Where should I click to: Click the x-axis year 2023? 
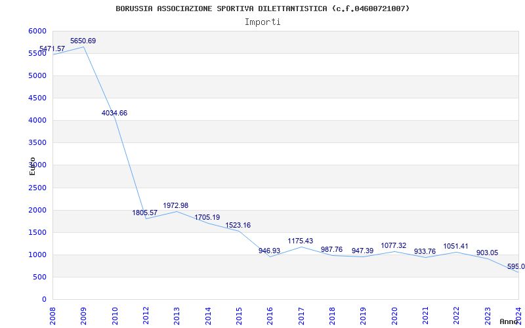pos(488,316)
